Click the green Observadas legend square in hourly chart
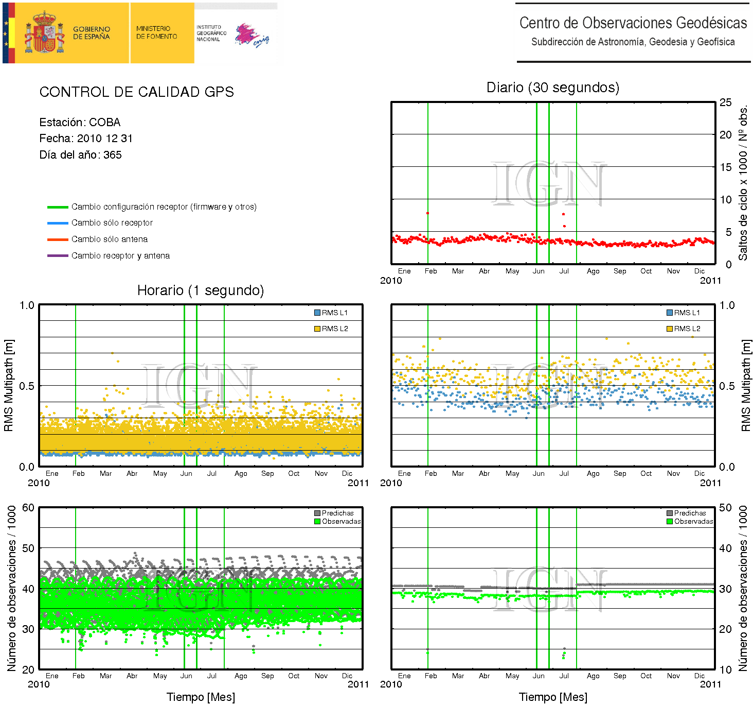The width and height of the screenshot is (753, 705). point(317,521)
